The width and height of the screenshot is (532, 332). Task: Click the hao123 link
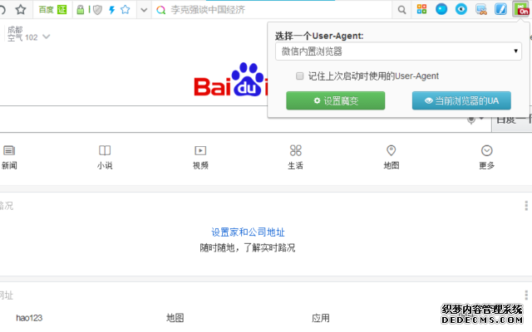point(29,318)
